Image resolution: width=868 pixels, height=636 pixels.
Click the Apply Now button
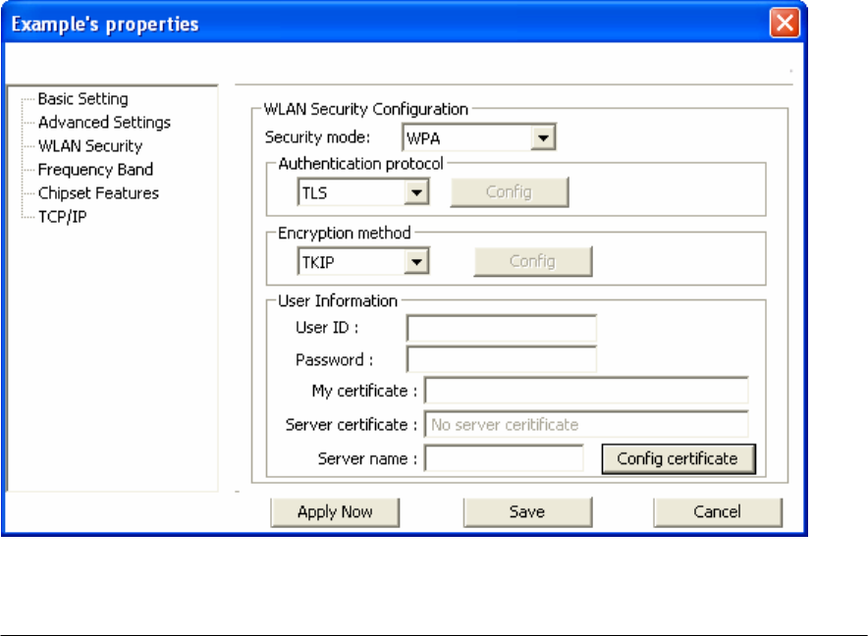[335, 512]
